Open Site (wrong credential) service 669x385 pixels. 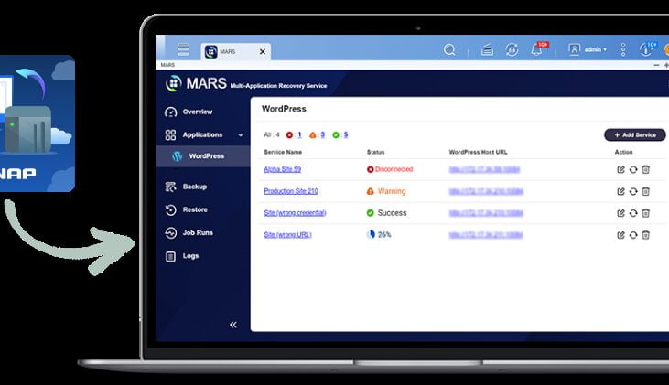point(295,213)
